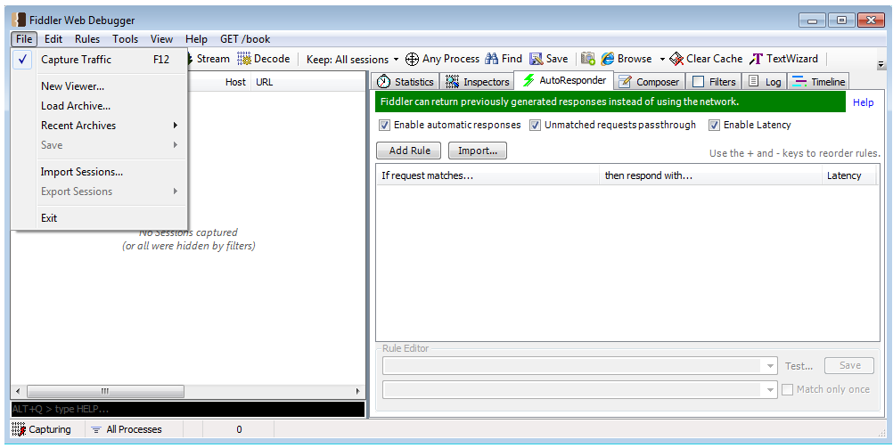This screenshot has height=448, width=893.
Task: Click the Rule Editor Save button
Action: 849,365
